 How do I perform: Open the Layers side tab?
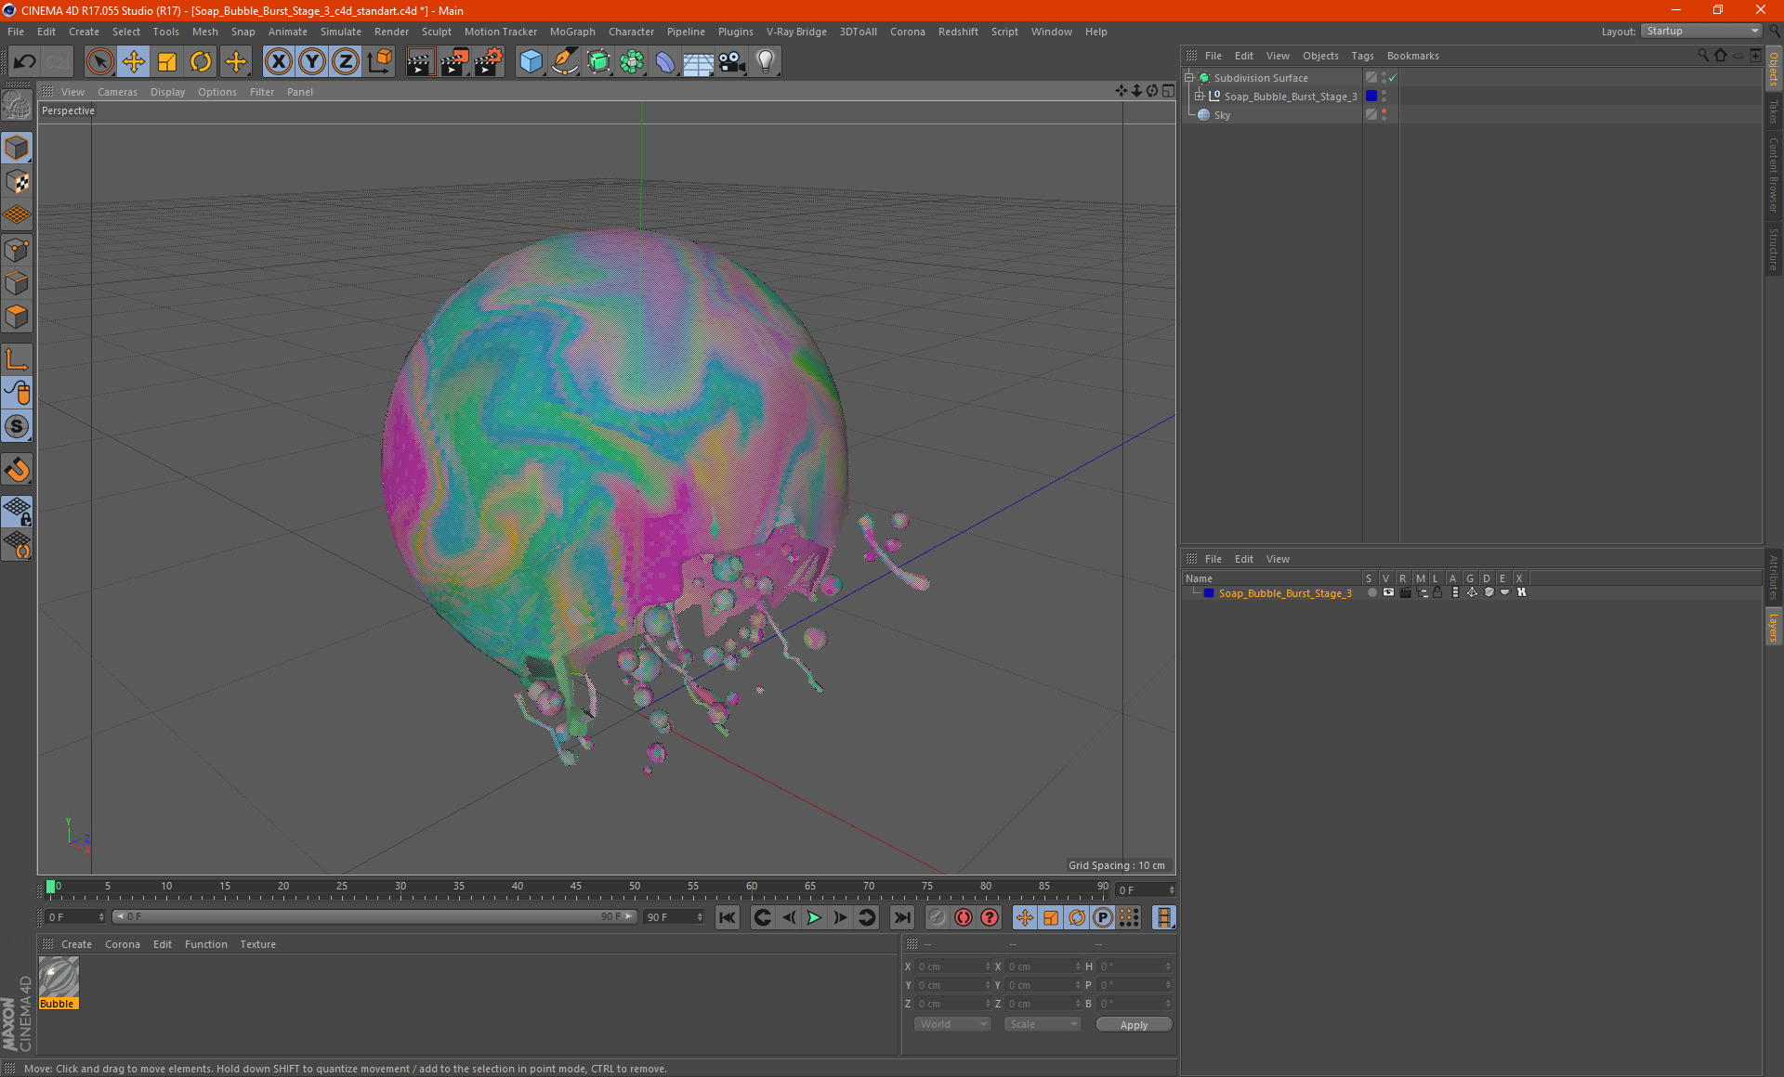click(1773, 627)
